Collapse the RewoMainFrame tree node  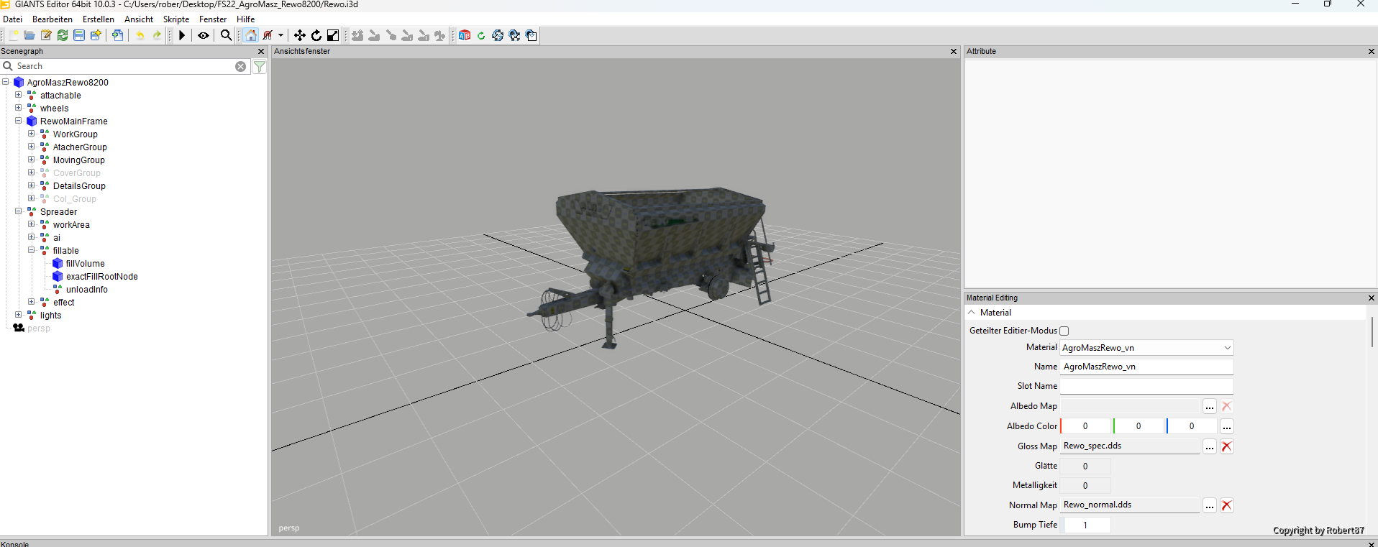[x=19, y=121]
